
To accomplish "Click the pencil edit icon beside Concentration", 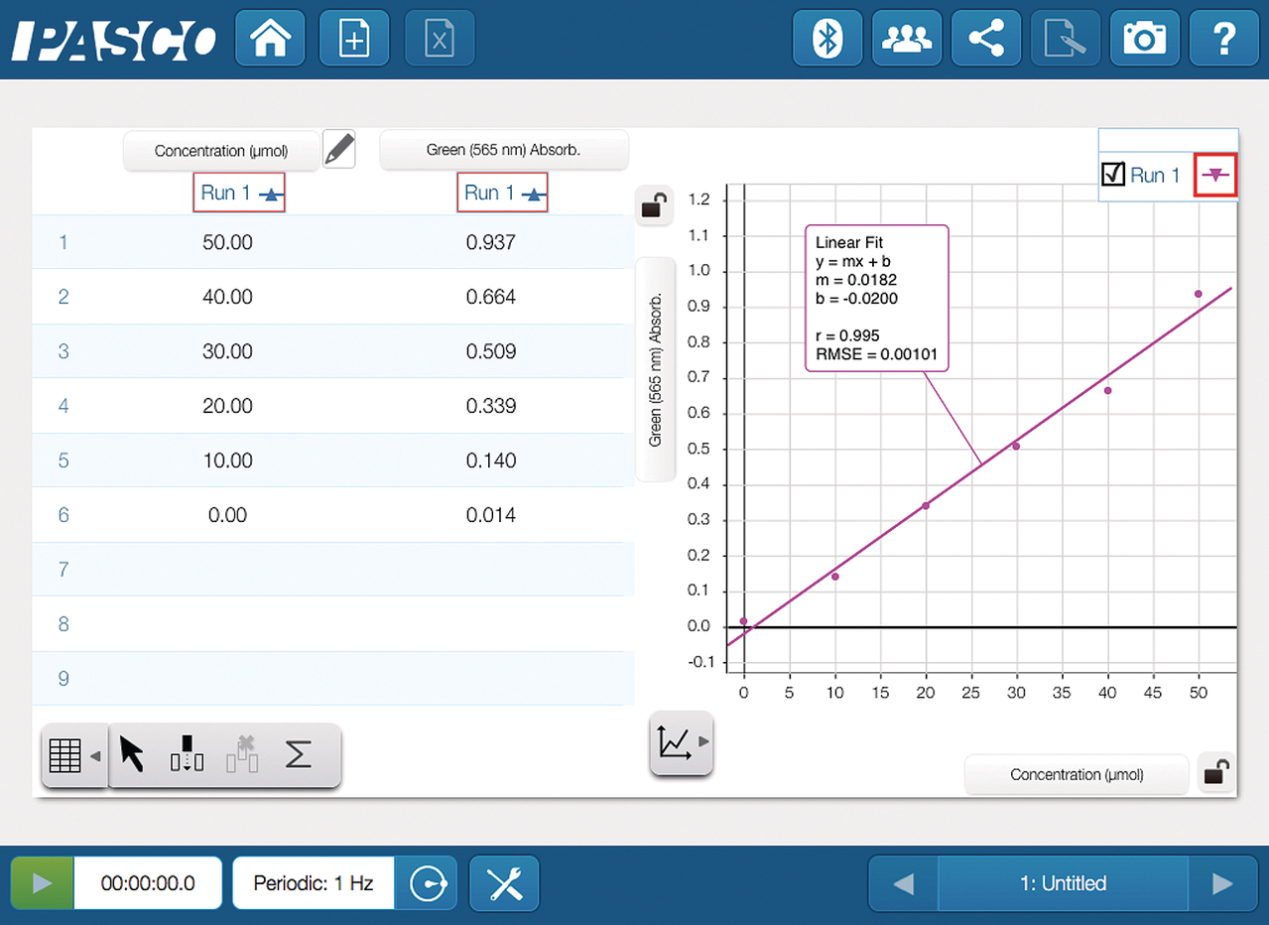I will coord(339,150).
